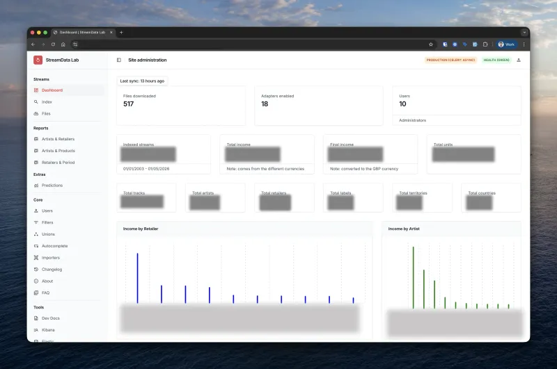Click the Autocomplete icon

pyautogui.click(x=36, y=245)
